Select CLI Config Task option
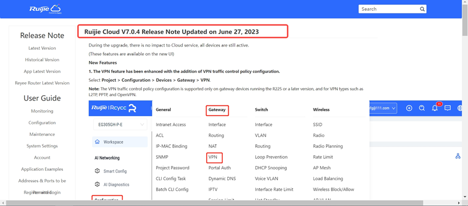 pos(171,178)
